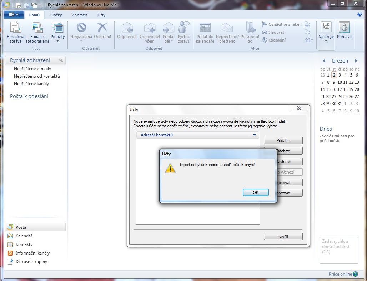367x281 pixels.
Task: Click the Rychlá zpráva instant message icon
Action: click(x=183, y=28)
